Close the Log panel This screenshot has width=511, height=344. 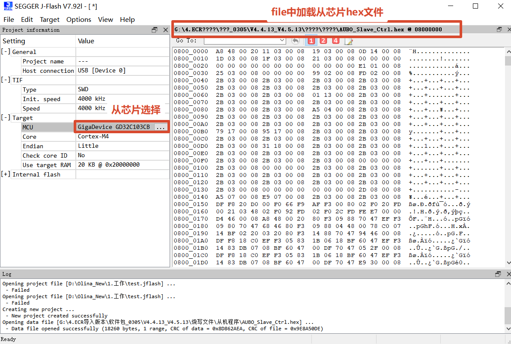click(508, 274)
